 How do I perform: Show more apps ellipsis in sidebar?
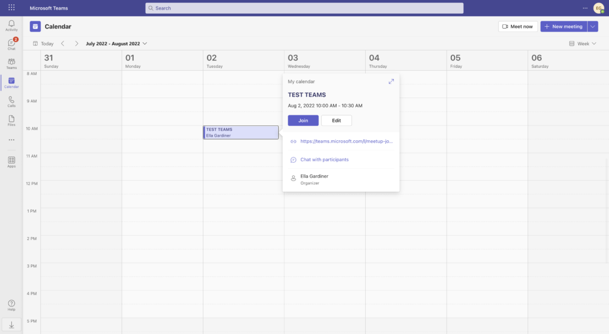click(x=11, y=140)
